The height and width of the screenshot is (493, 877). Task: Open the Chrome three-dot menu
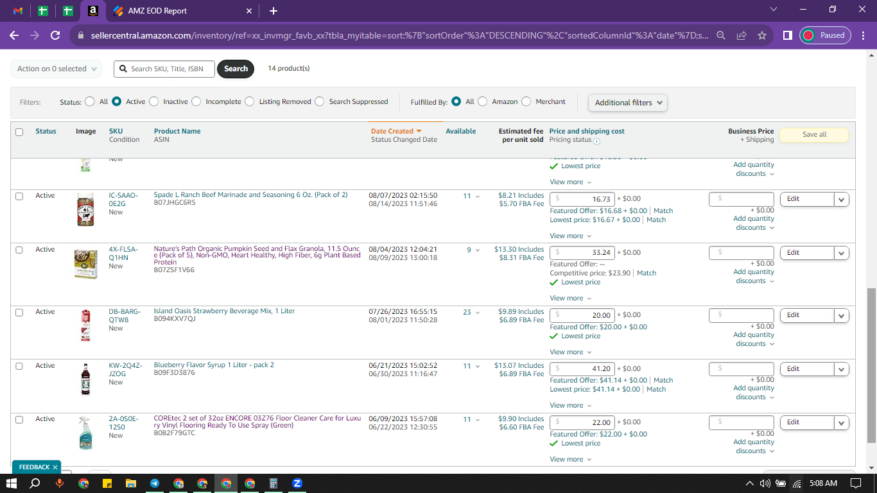(x=864, y=35)
